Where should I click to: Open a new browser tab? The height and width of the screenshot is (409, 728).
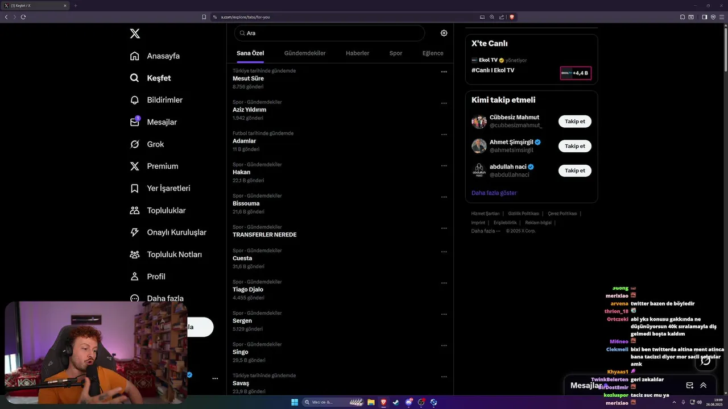75,6
